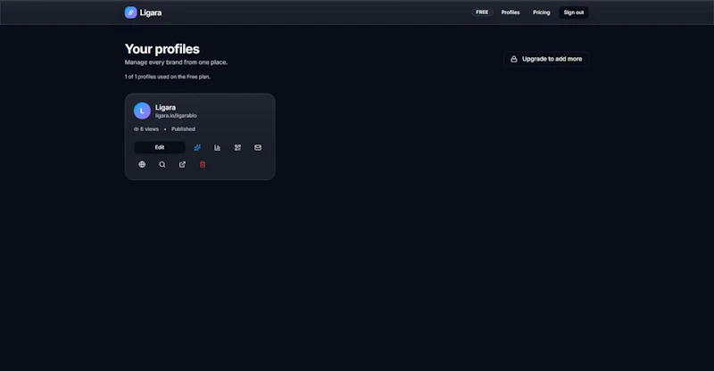Image resolution: width=714 pixels, height=371 pixels.
Task: Click the globe domain icon
Action: point(142,164)
